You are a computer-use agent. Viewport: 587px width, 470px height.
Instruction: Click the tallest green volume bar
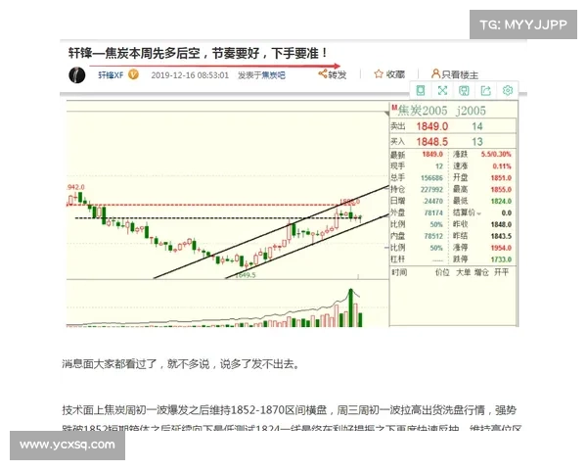(351, 307)
